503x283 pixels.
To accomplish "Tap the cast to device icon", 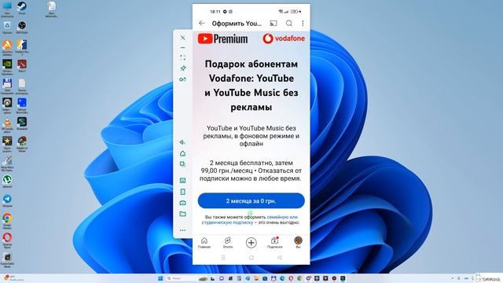I will (x=274, y=23).
